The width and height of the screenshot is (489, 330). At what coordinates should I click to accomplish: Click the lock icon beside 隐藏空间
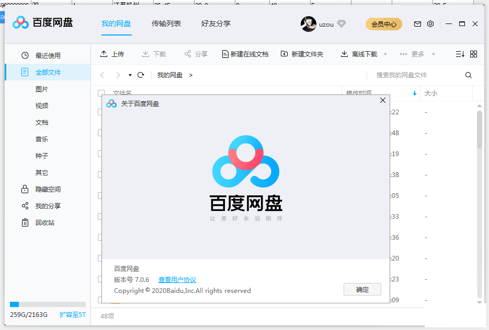(x=25, y=189)
